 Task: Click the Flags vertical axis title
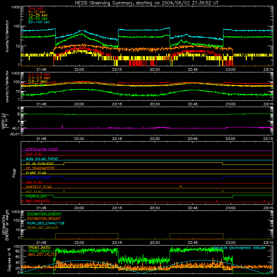click(14, 173)
